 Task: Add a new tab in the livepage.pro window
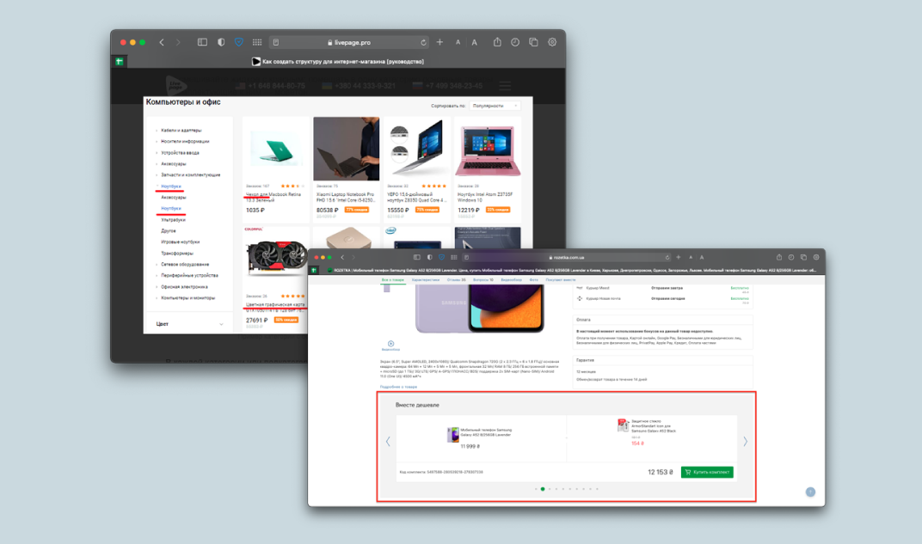(x=439, y=42)
